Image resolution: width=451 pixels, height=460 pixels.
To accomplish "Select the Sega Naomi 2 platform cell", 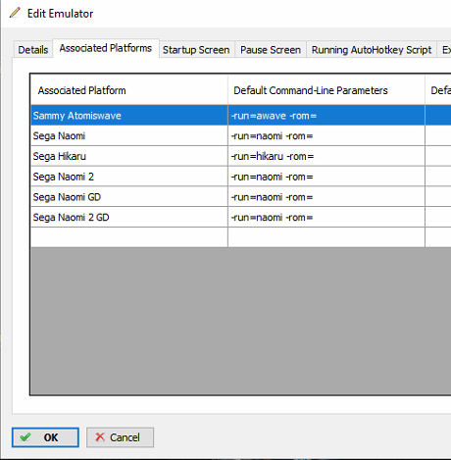I will [129, 177].
